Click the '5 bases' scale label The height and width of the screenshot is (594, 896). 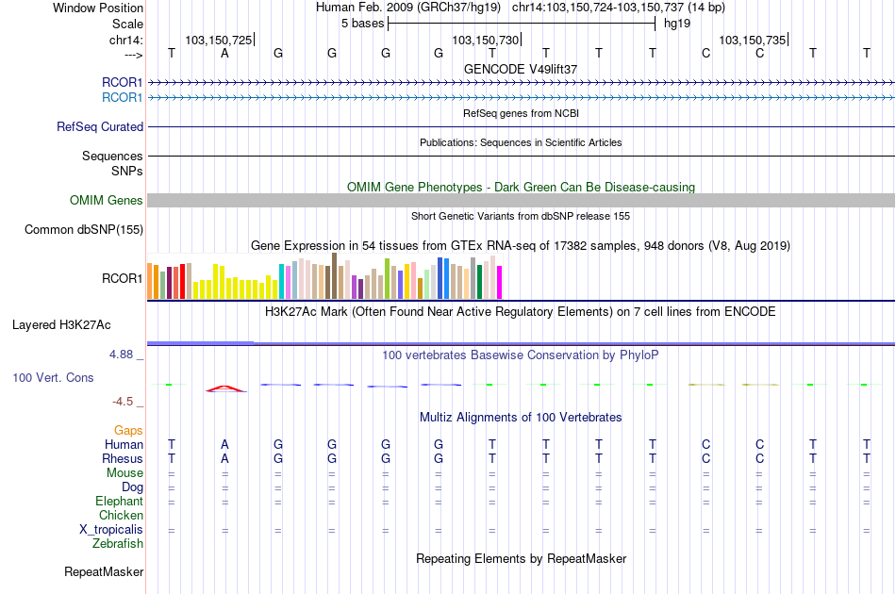point(362,24)
